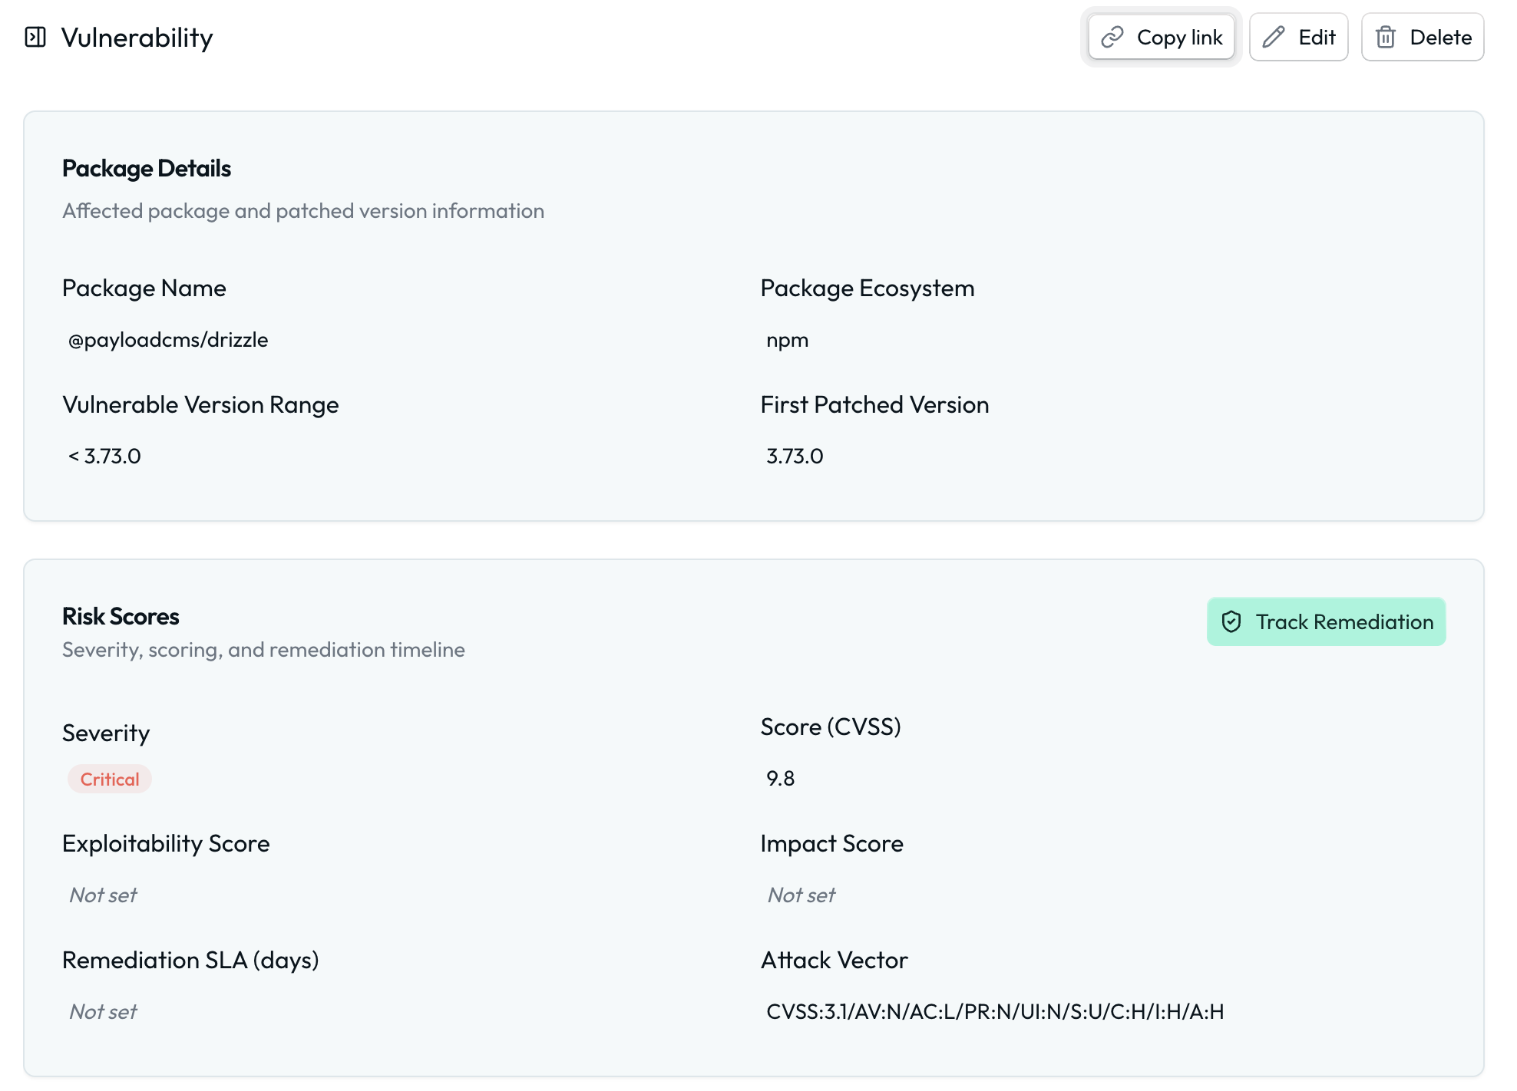
Task: Open the Edit button
Action: [1298, 37]
